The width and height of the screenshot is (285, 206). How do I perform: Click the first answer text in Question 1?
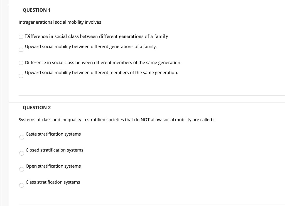(x=96, y=36)
